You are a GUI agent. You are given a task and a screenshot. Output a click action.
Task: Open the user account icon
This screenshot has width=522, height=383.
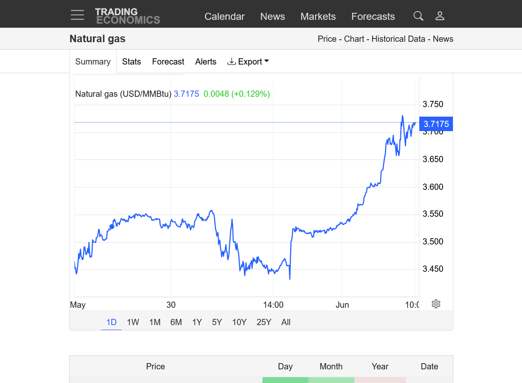(440, 16)
